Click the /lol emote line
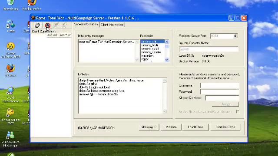Viewport: 278px width, 156px height. pyautogui.click(x=94, y=88)
